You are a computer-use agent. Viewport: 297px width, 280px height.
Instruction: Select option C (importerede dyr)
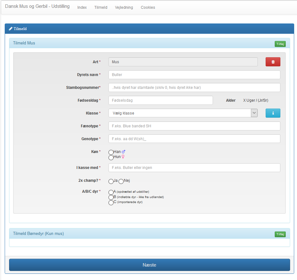tap(111, 203)
